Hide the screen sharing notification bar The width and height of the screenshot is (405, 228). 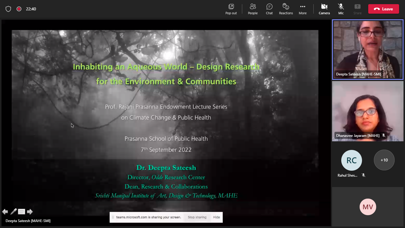pyautogui.click(x=216, y=217)
